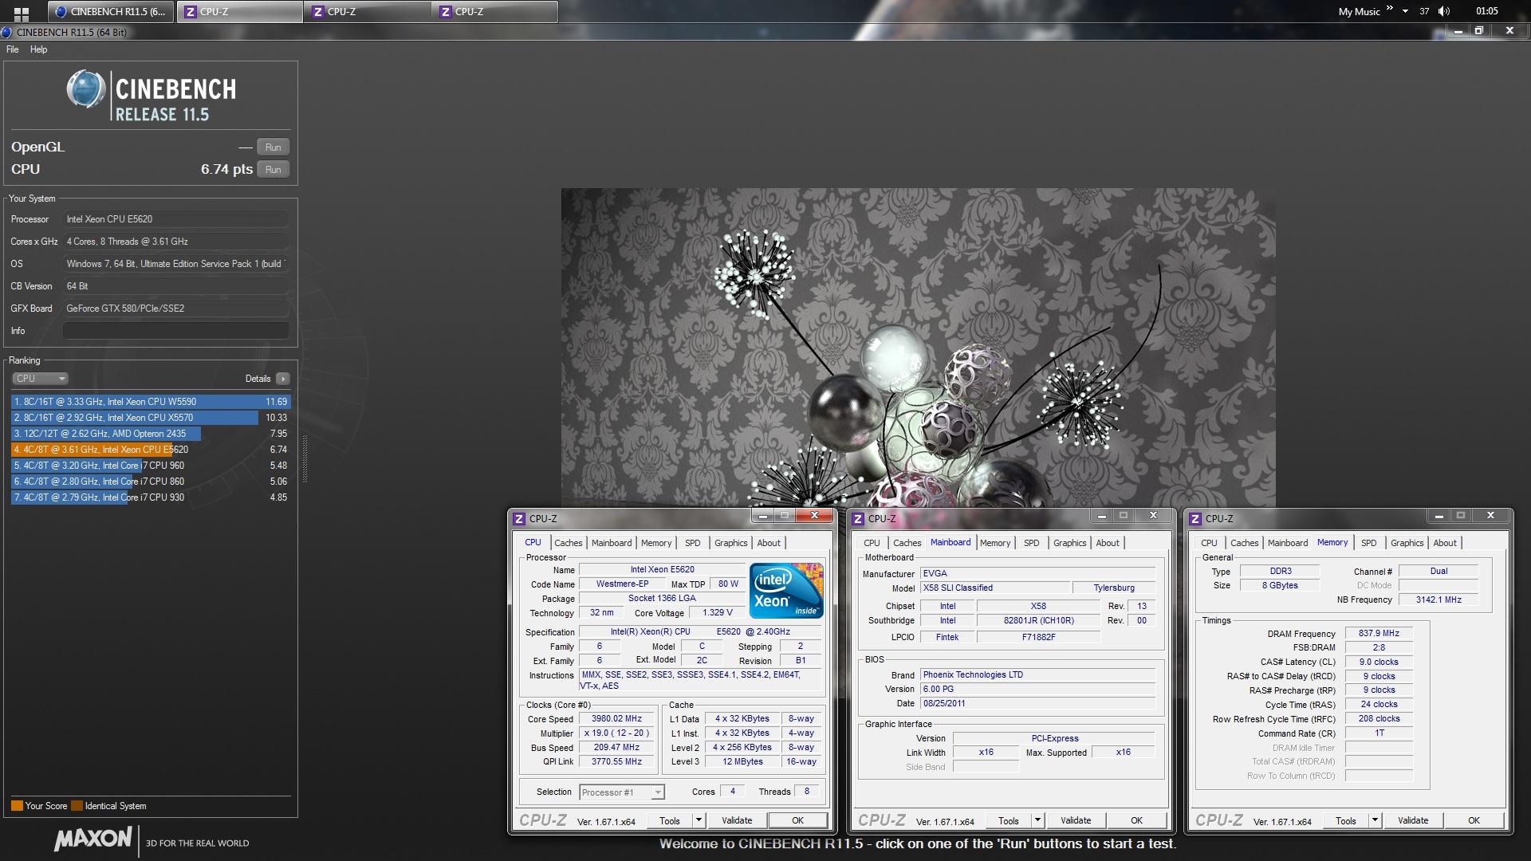
Task: Click the Identical System legend swatch
Action: (77, 806)
